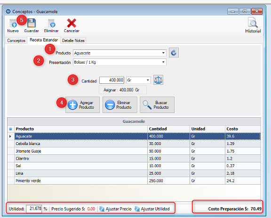Click the Buscar Producto button

tap(157, 105)
